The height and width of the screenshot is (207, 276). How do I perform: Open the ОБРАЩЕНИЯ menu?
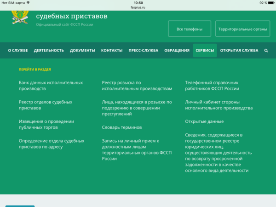point(177,51)
